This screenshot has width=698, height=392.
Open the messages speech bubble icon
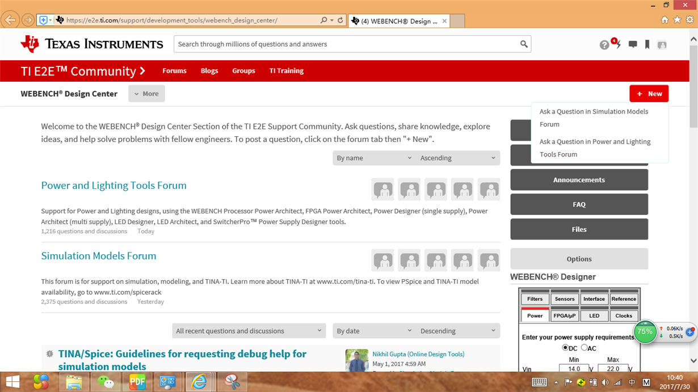coord(633,44)
